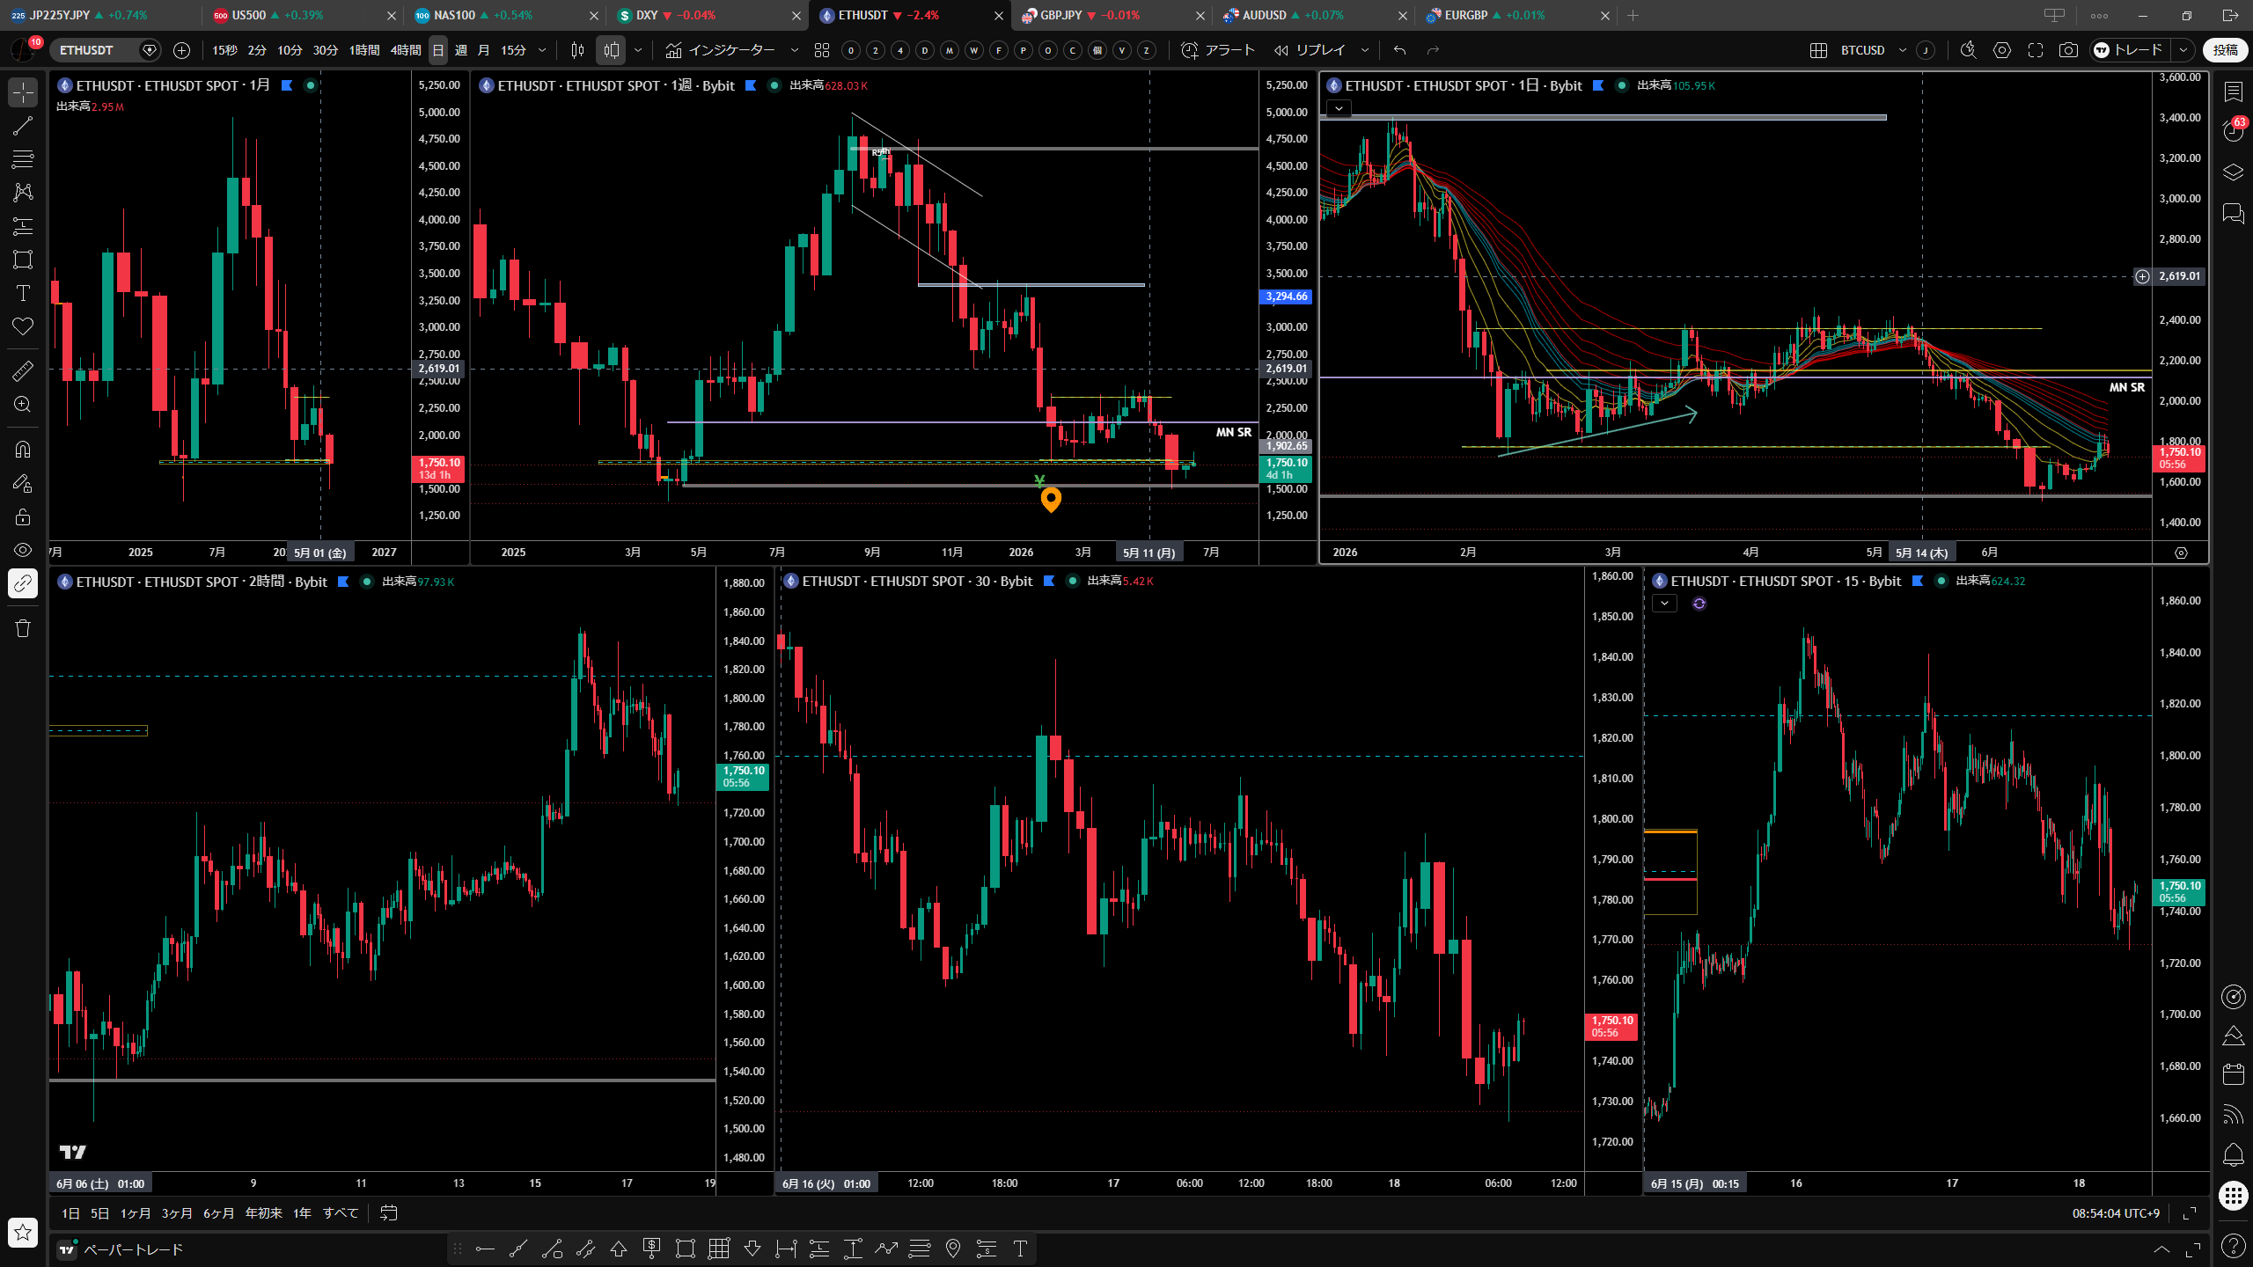Take a chart snapshot with camera icon
Viewport: 2253px width, 1267px height.
[2068, 50]
